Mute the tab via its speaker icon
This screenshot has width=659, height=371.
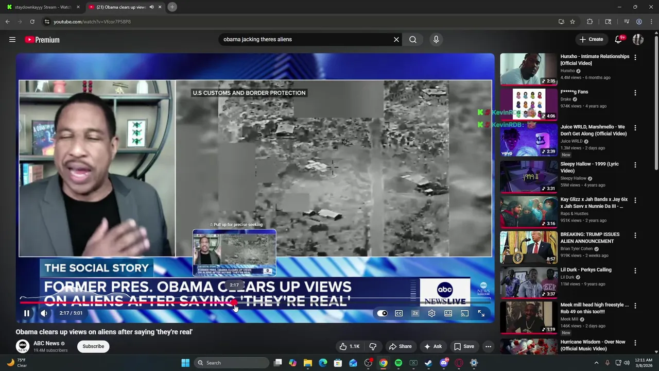pyautogui.click(x=151, y=7)
